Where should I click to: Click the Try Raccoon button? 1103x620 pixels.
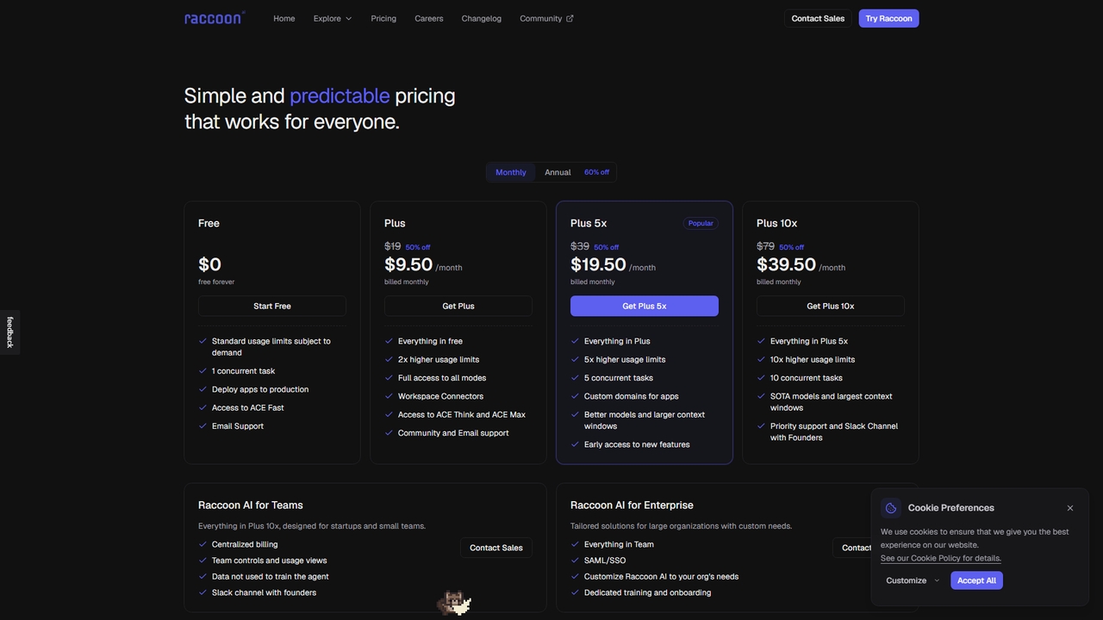[x=889, y=18]
